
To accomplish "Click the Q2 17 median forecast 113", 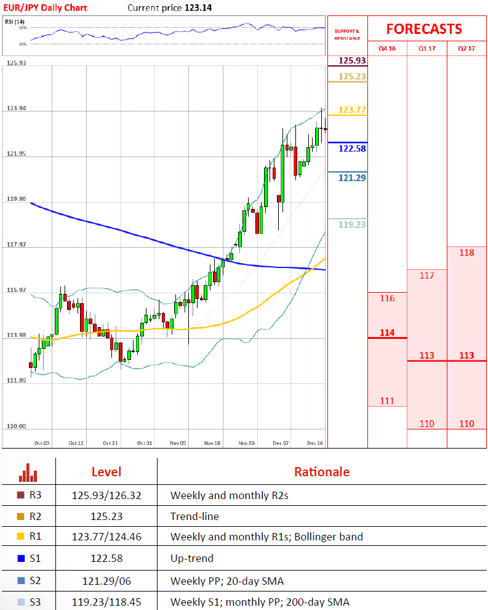I will (466, 355).
